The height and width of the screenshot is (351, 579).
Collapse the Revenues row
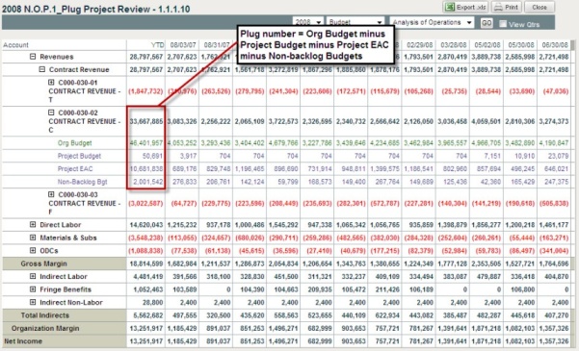33,57
